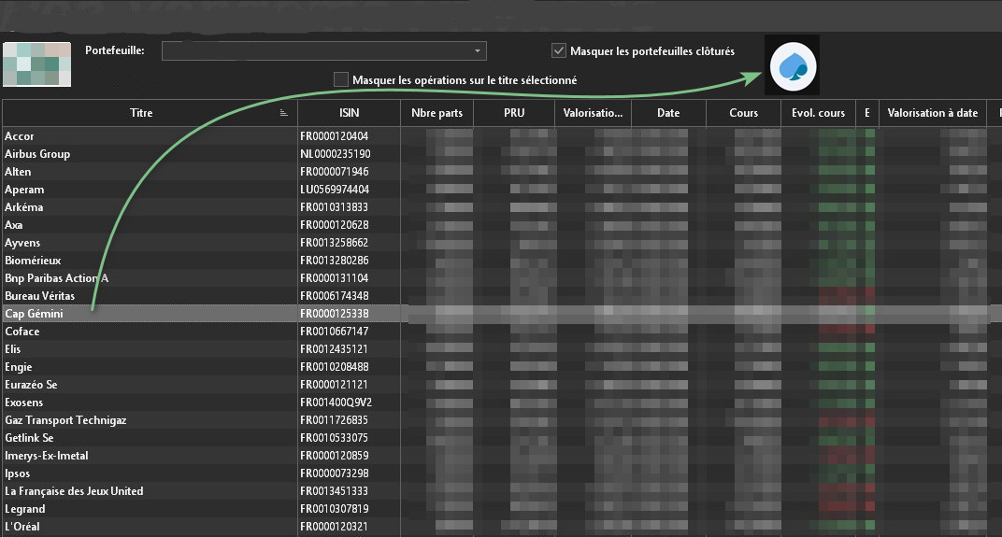Image resolution: width=1002 pixels, height=537 pixels.
Task: Click ISIN FR0000120628 cell
Action: point(349,225)
